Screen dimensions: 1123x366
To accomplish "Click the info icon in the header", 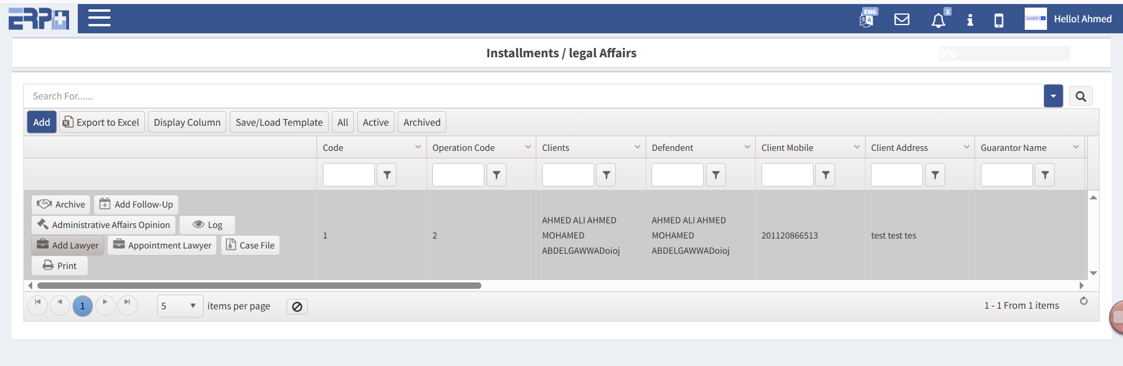I will pos(970,20).
